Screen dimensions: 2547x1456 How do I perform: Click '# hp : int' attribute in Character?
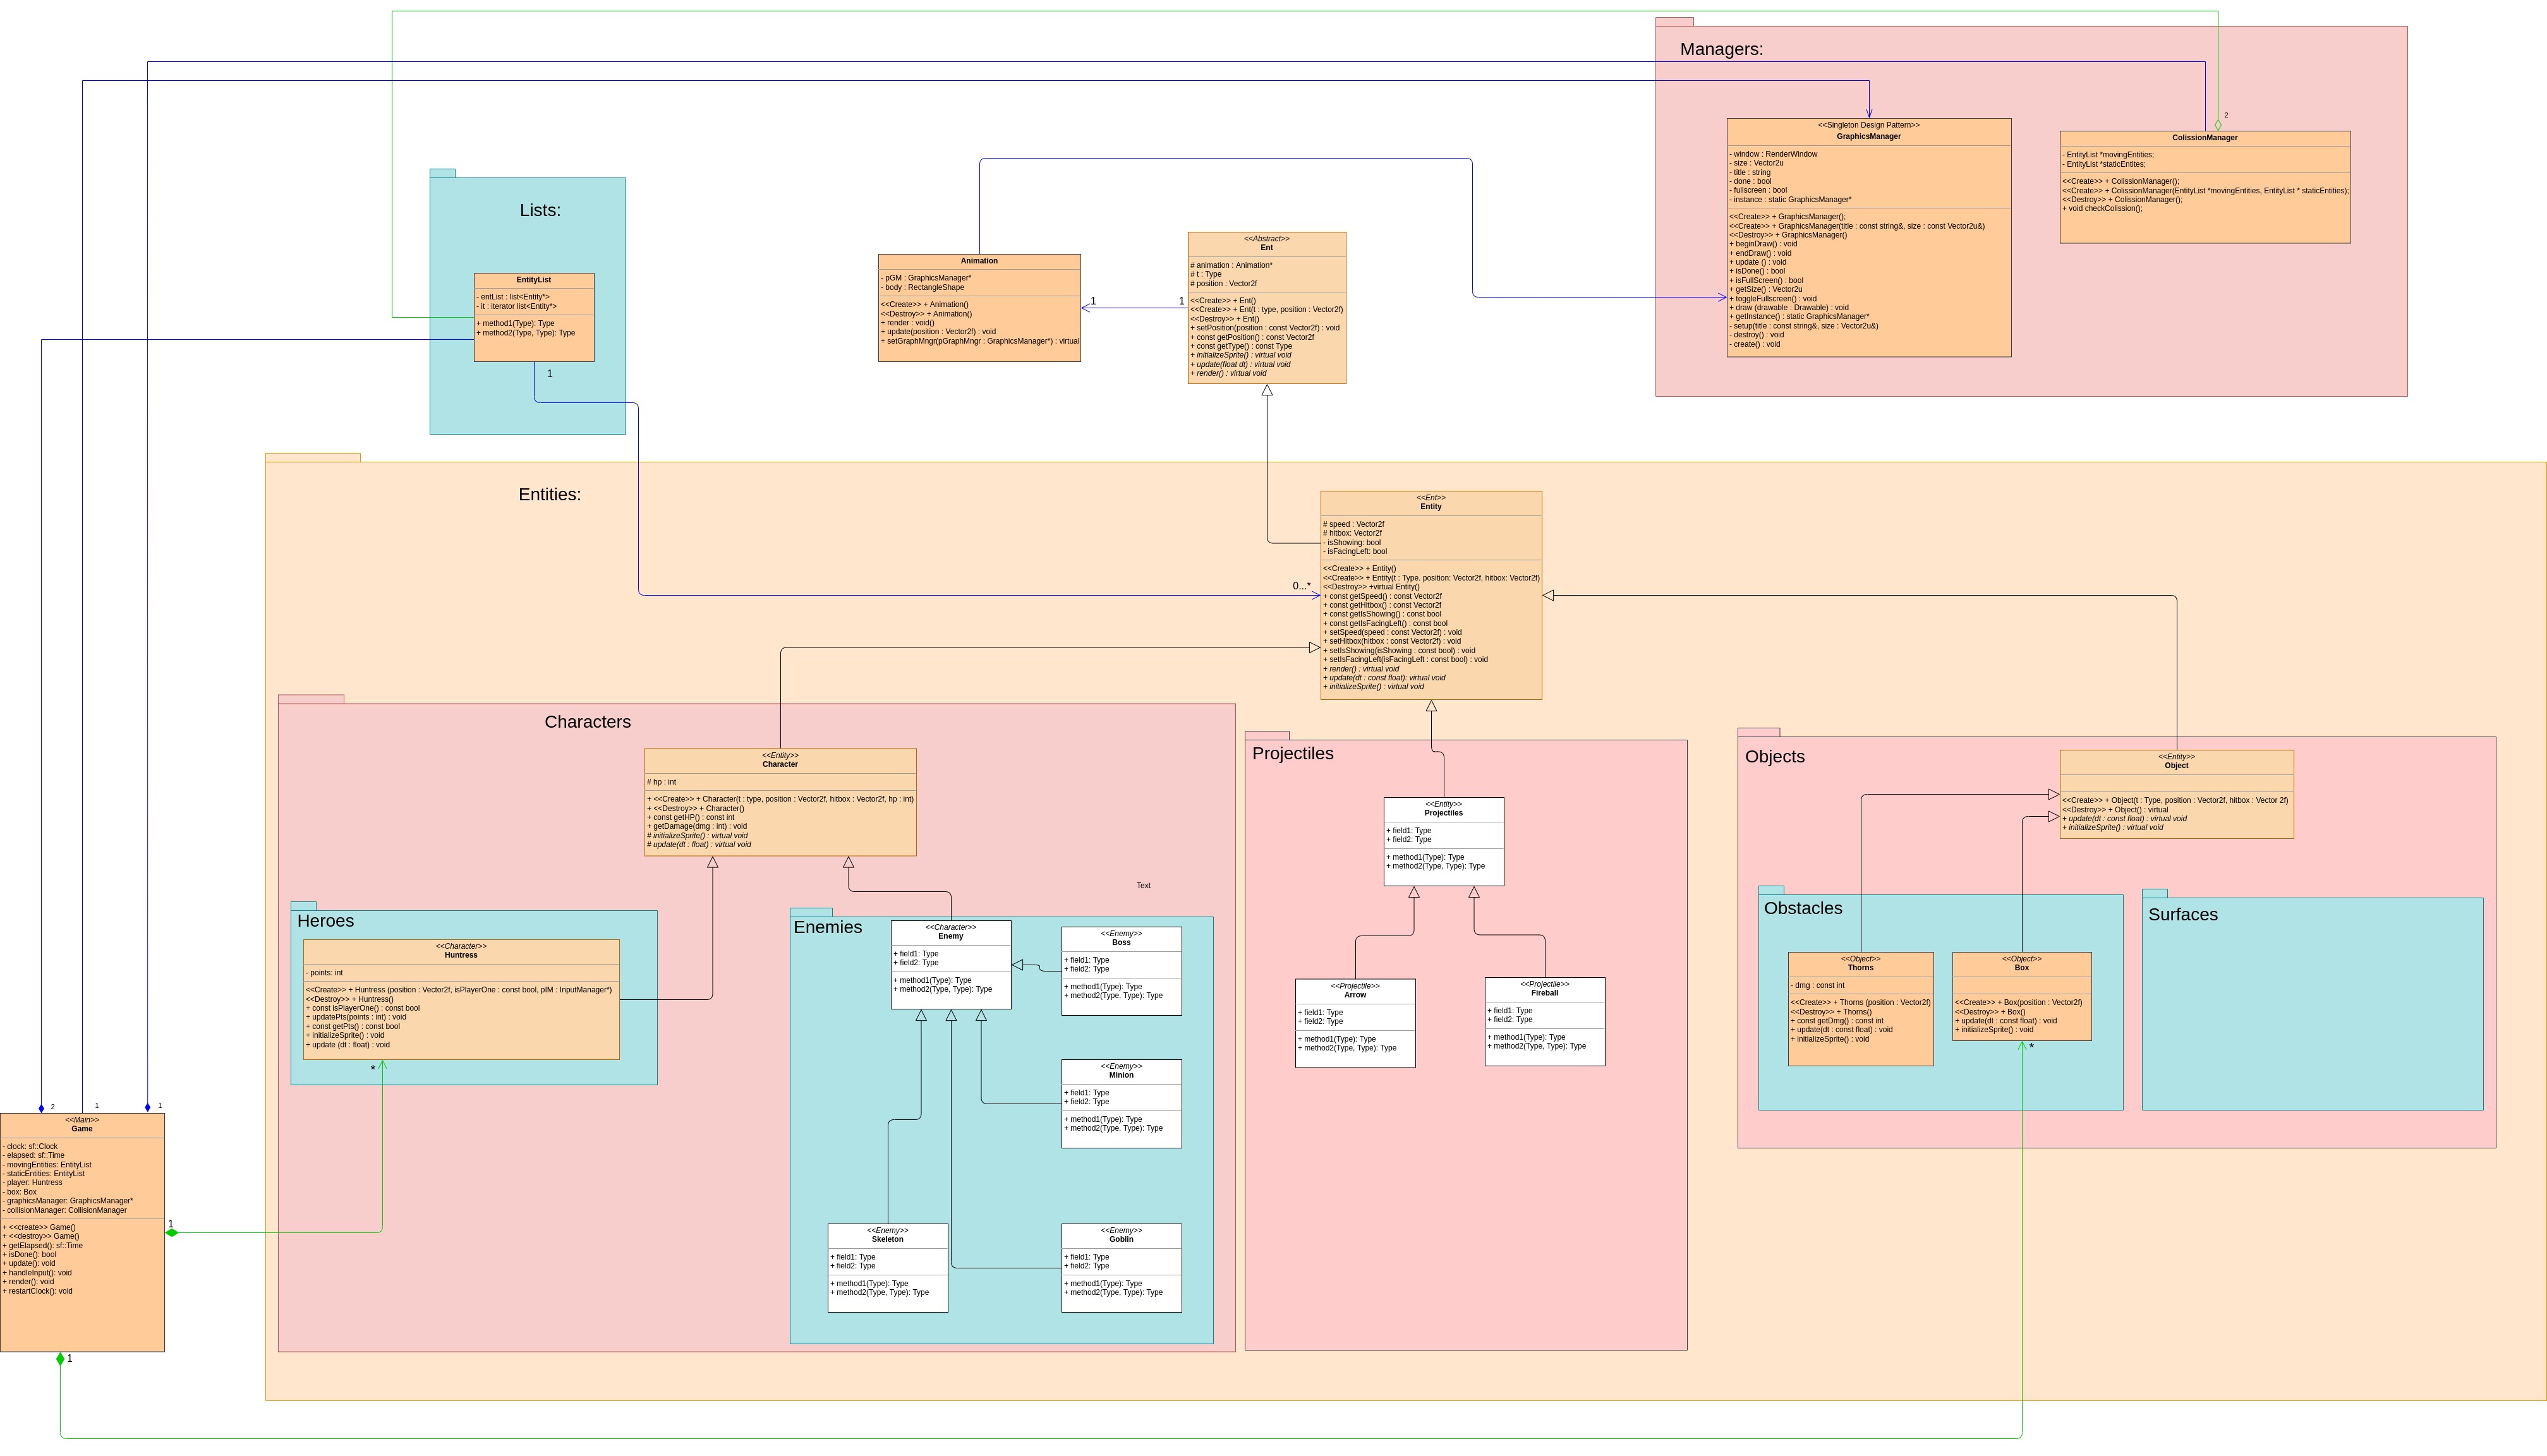pos(661,782)
